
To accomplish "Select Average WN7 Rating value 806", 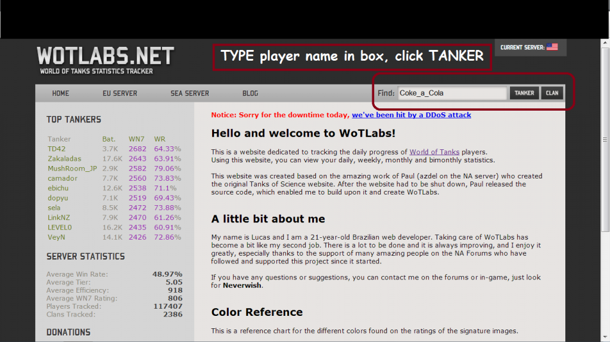I will (175, 298).
